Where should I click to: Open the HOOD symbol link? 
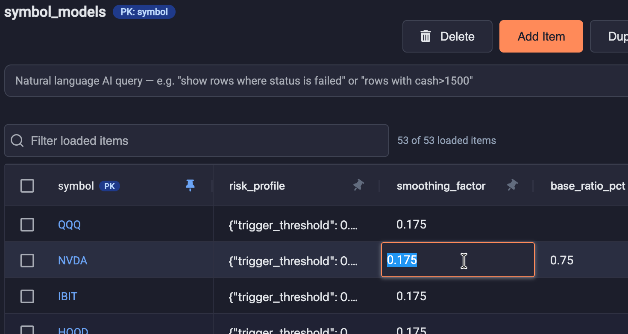[x=73, y=331]
